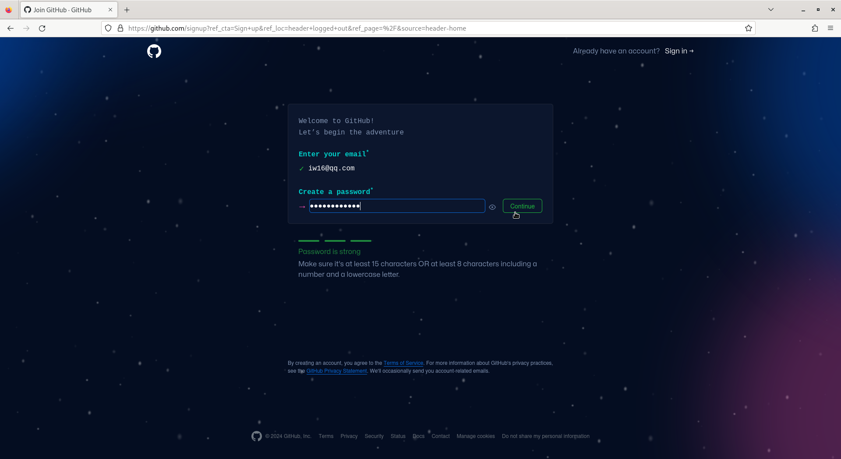Click the entered email iw16@qq.com
Screen dimensions: 841x459
(x=332, y=168)
